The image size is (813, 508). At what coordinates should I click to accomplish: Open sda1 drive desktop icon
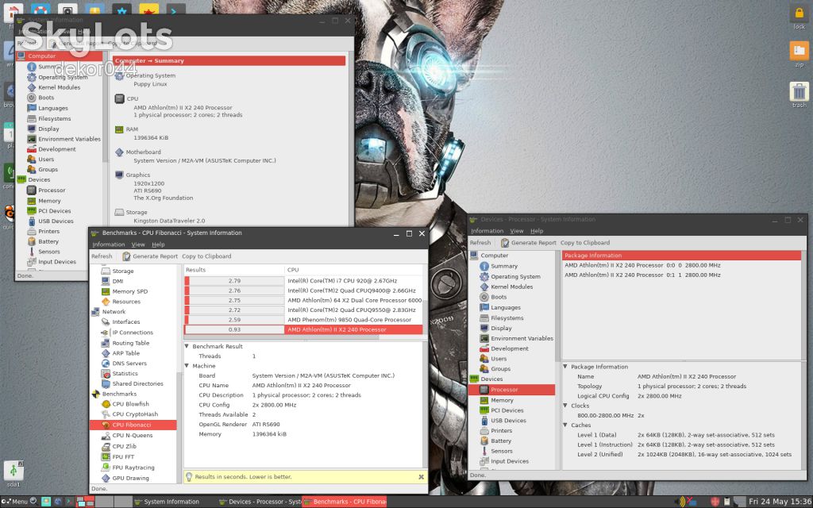13,473
